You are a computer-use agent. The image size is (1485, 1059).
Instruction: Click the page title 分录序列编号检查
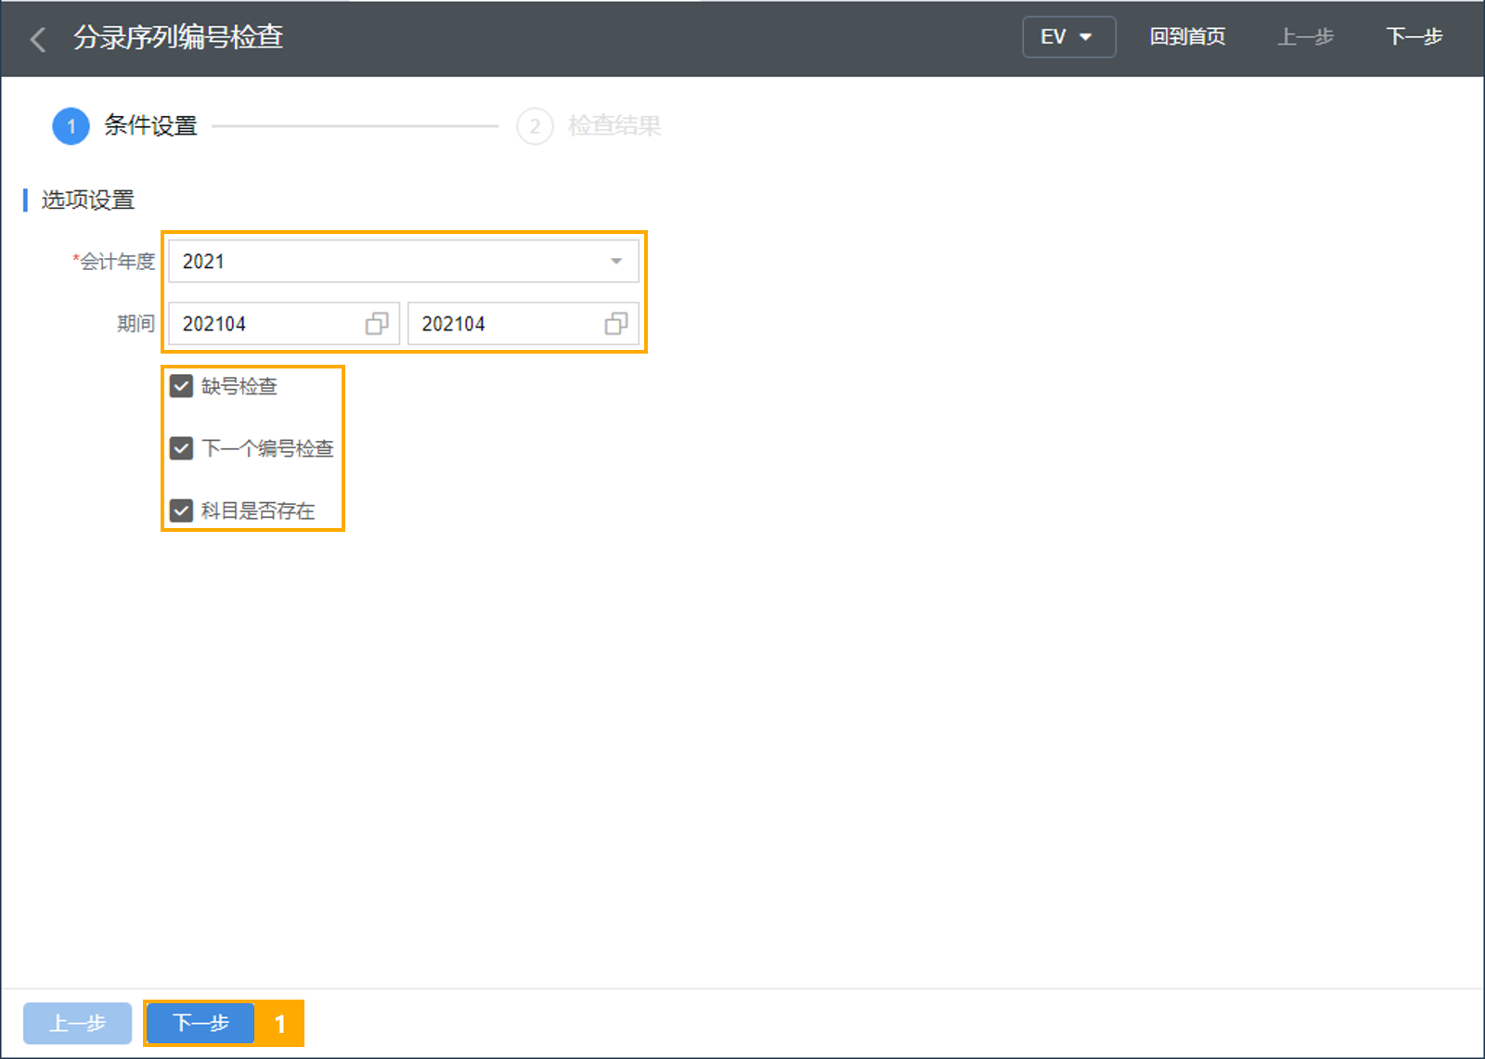[x=178, y=37]
